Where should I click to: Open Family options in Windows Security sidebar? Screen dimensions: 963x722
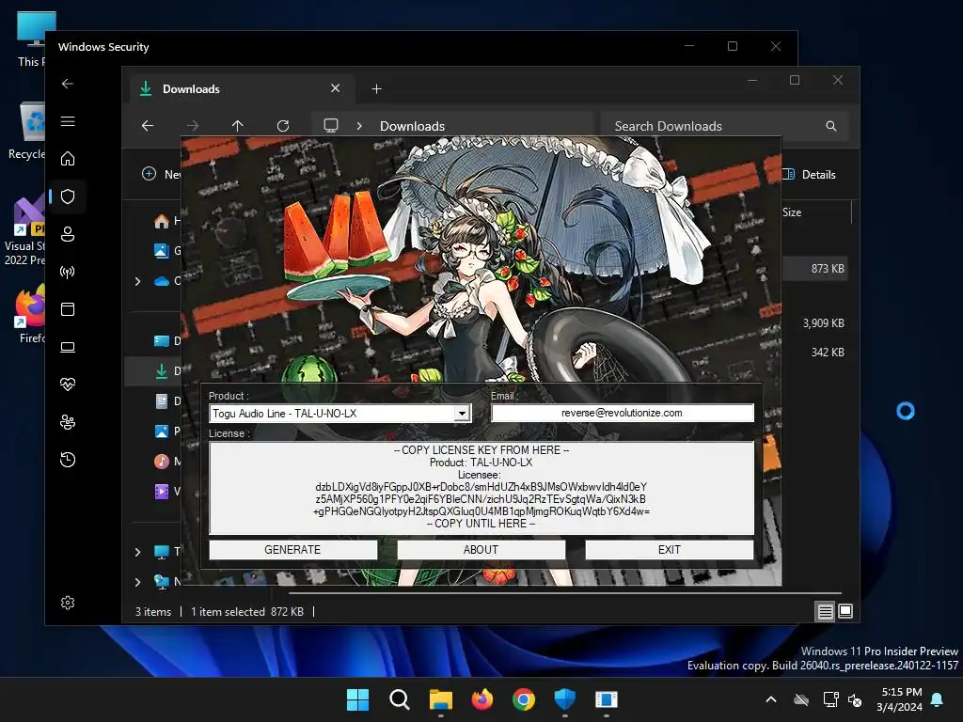tap(68, 422)
